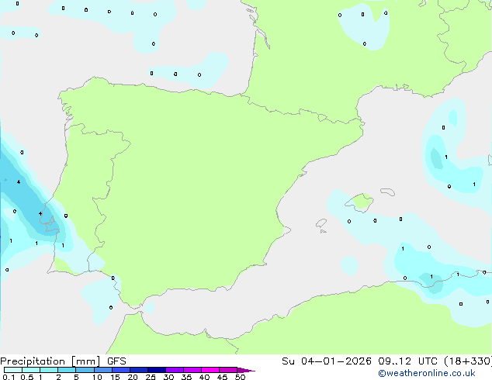This screenshot has height=380, width=492.
Task: Click Ibiza island outline on the map
Action: [x=321, y=223]
